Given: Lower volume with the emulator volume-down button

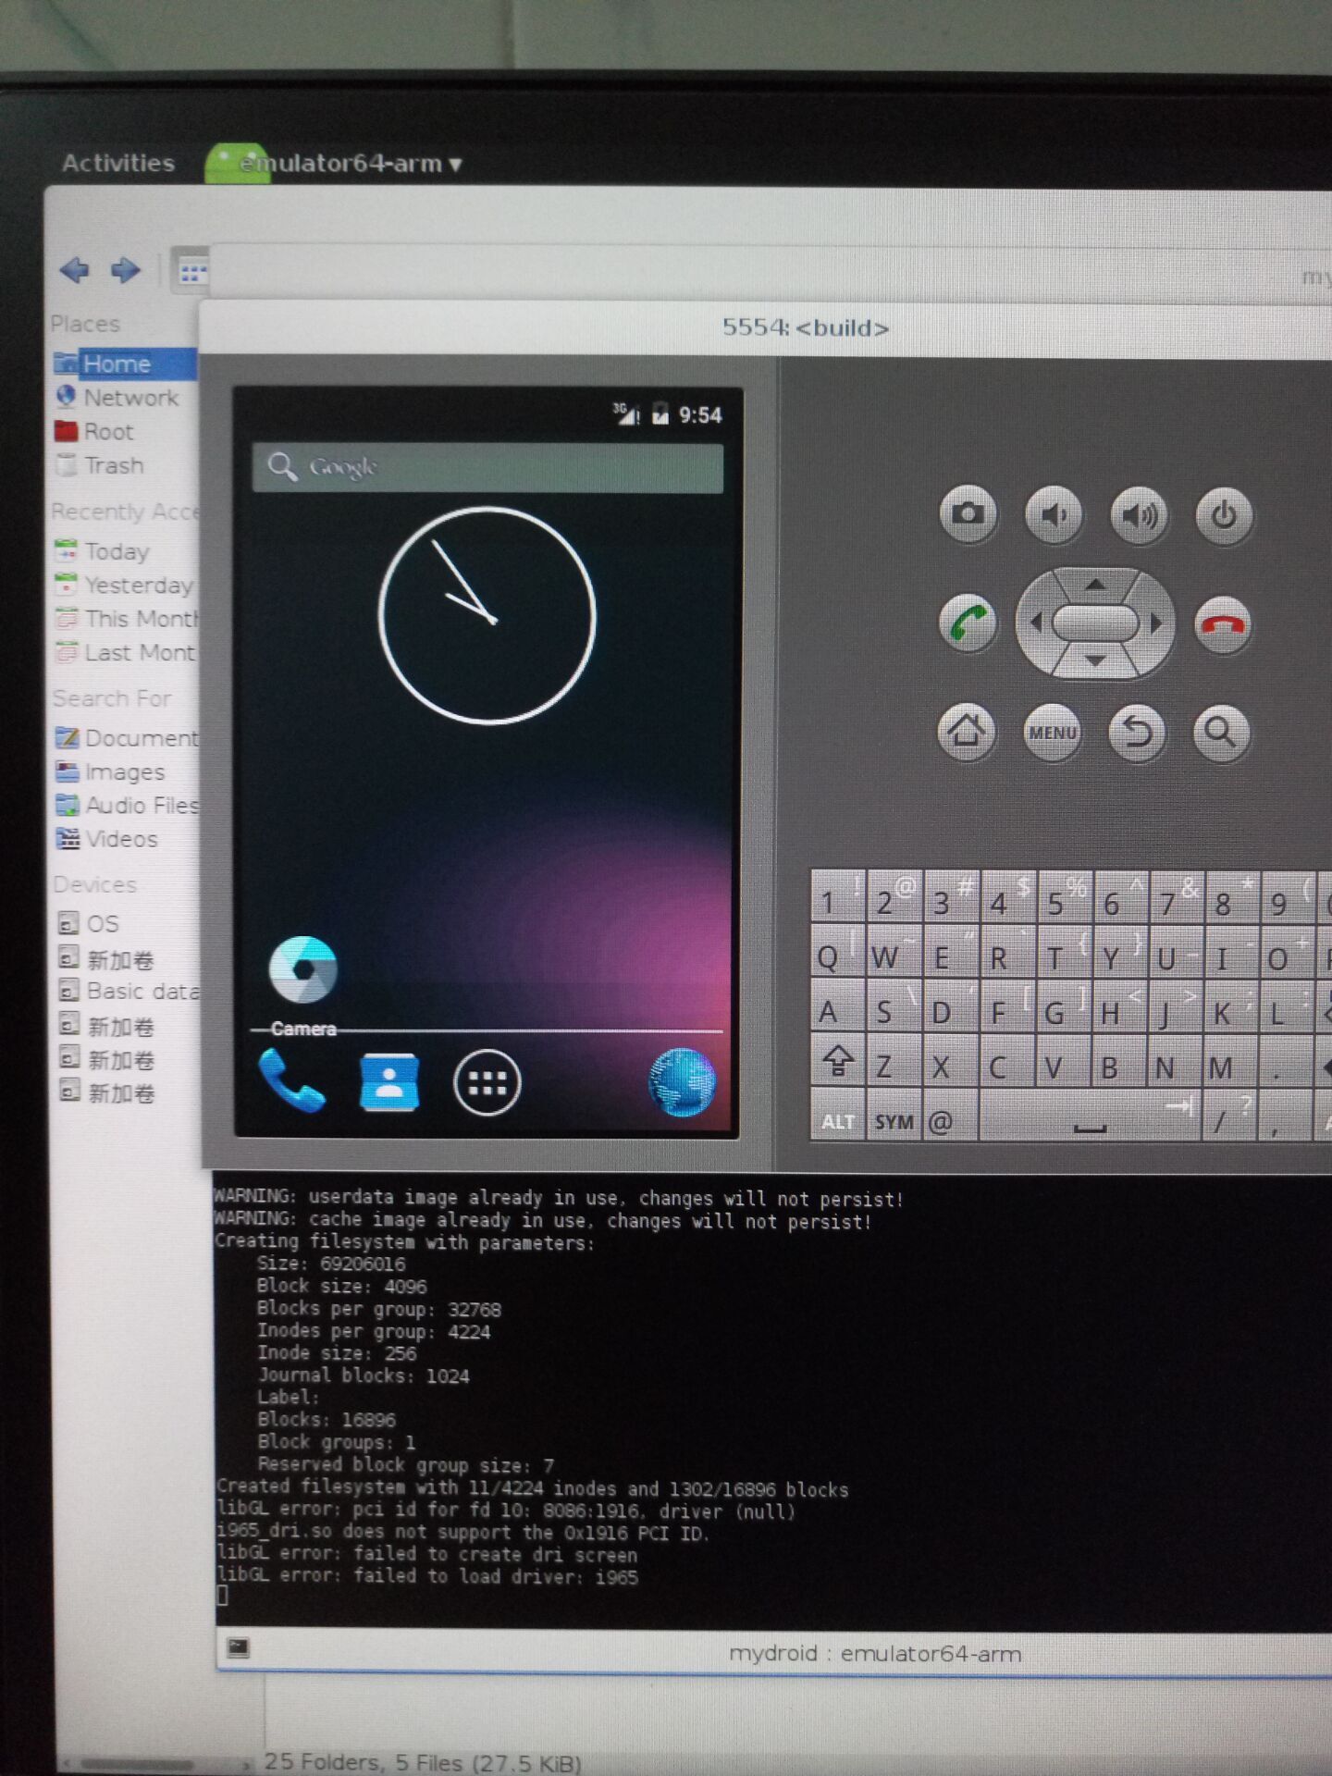Looking at the screenshot, I should (x=1054, y=513).
